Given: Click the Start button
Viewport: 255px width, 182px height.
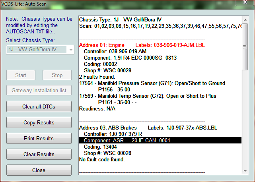Looking at the screenshot, I should point(21,75).
